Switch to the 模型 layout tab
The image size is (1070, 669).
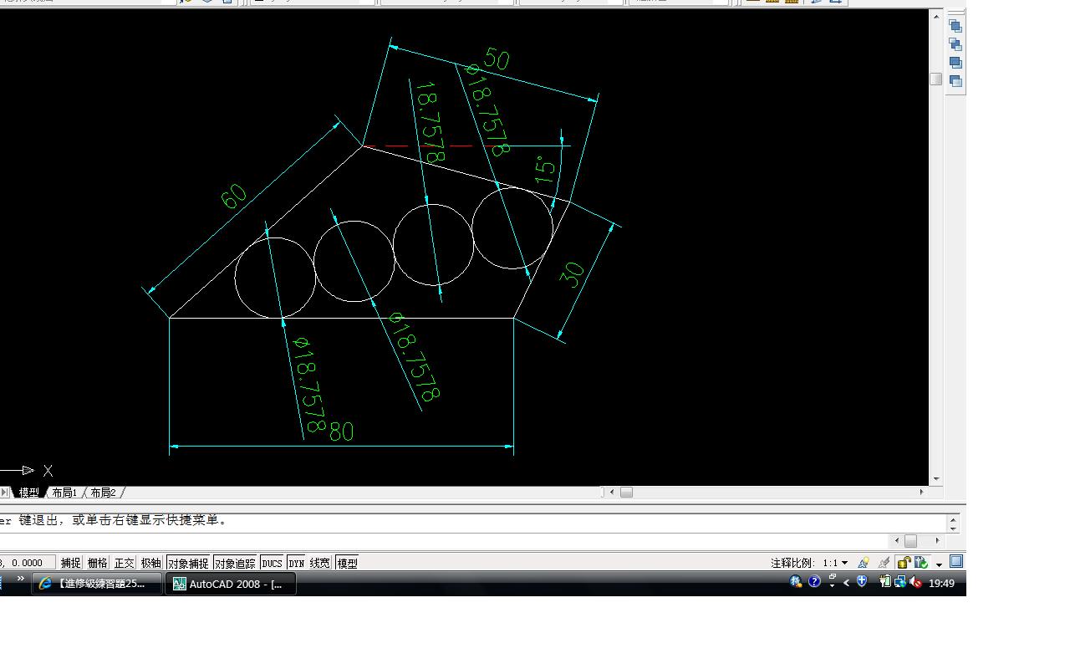click(29, 493)
